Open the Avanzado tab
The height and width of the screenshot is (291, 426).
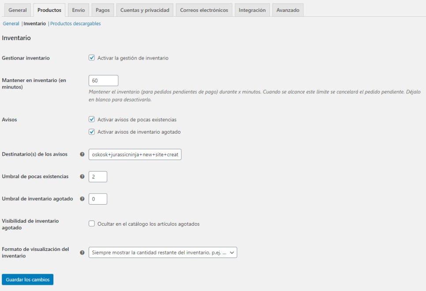click(288, 10)
